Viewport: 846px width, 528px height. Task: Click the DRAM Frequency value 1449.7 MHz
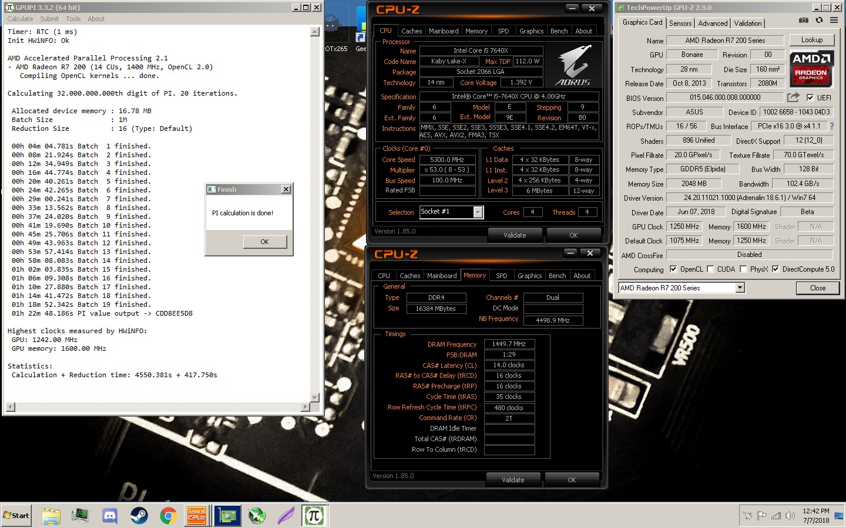coord(509,344)
